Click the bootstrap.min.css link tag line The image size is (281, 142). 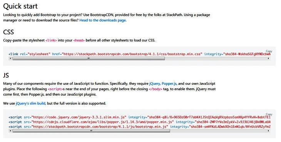click(x=140, y=54)
